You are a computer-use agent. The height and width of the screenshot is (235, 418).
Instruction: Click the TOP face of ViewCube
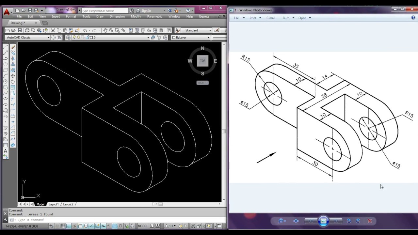(202, 61)
